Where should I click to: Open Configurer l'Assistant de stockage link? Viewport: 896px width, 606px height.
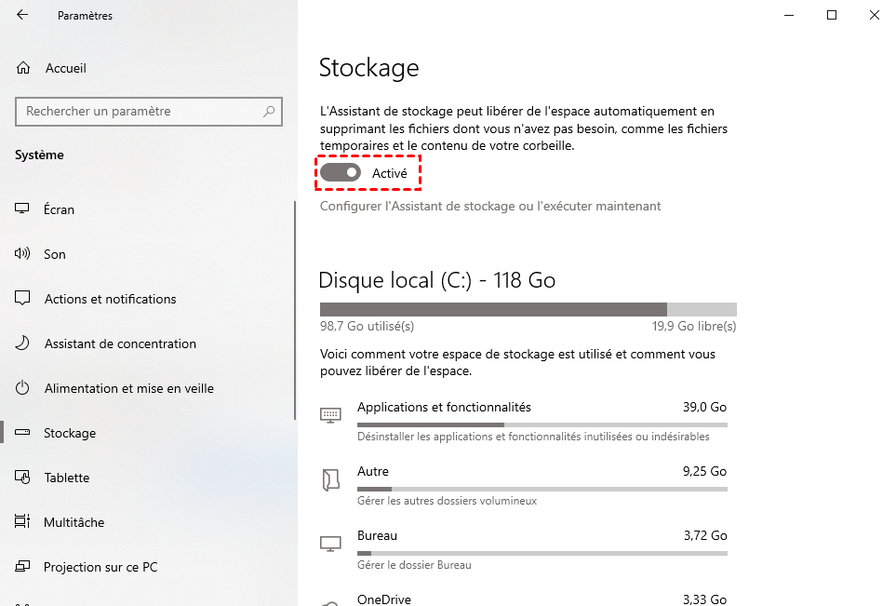(x=490, y=206)
